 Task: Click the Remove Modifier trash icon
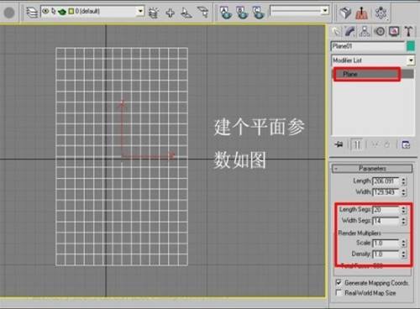[x=386, y=144]
